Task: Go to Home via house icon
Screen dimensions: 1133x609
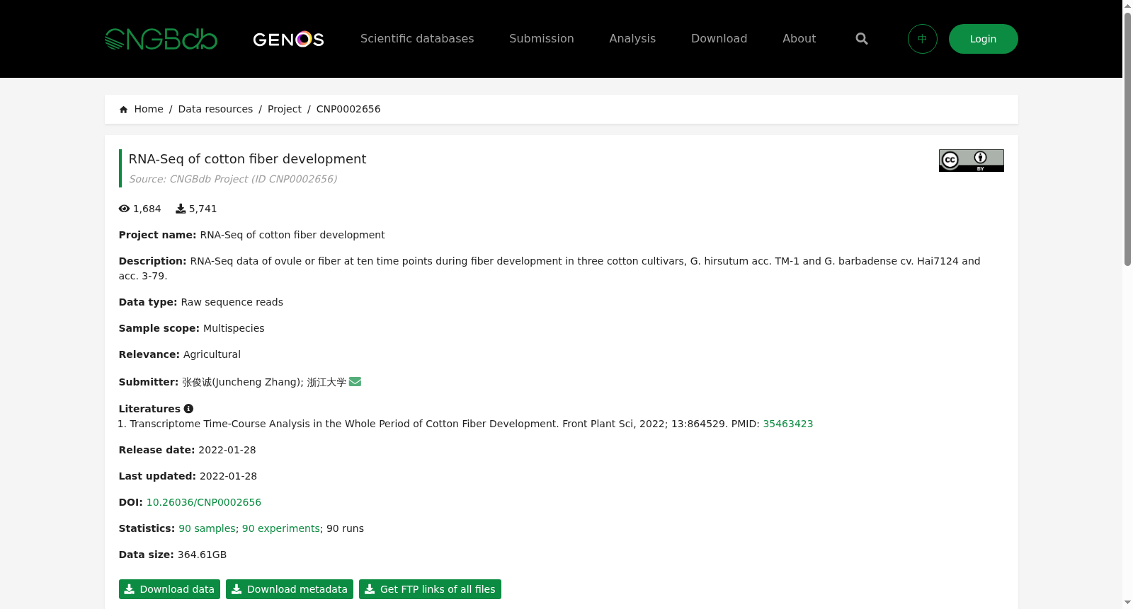Action: 124,110
